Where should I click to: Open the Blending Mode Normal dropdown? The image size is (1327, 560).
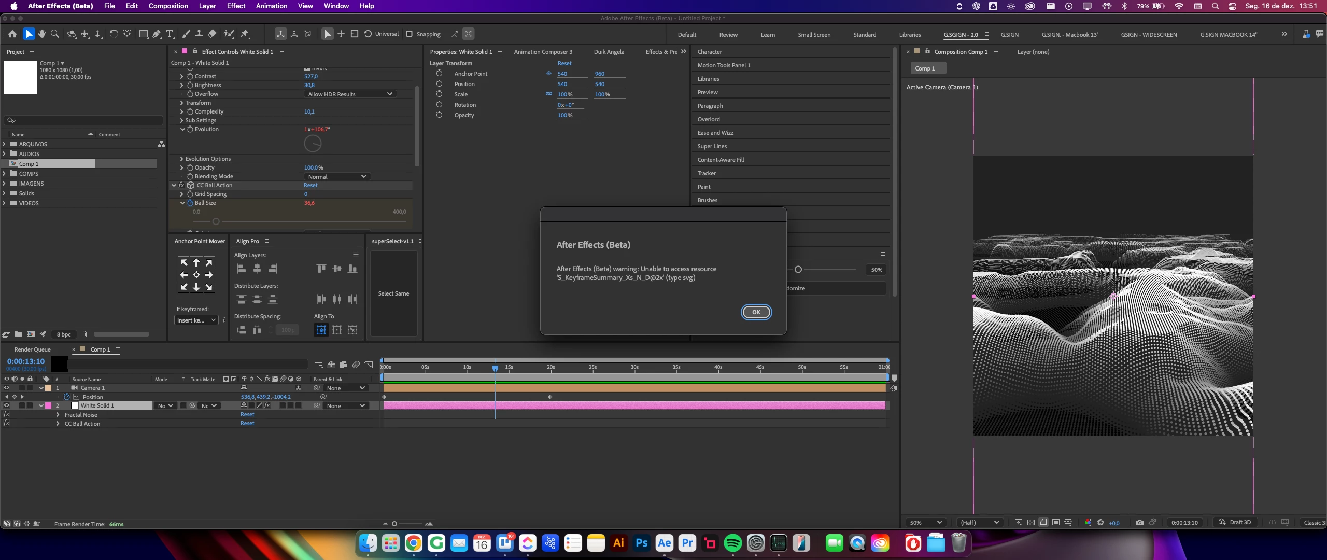(337, 177)
